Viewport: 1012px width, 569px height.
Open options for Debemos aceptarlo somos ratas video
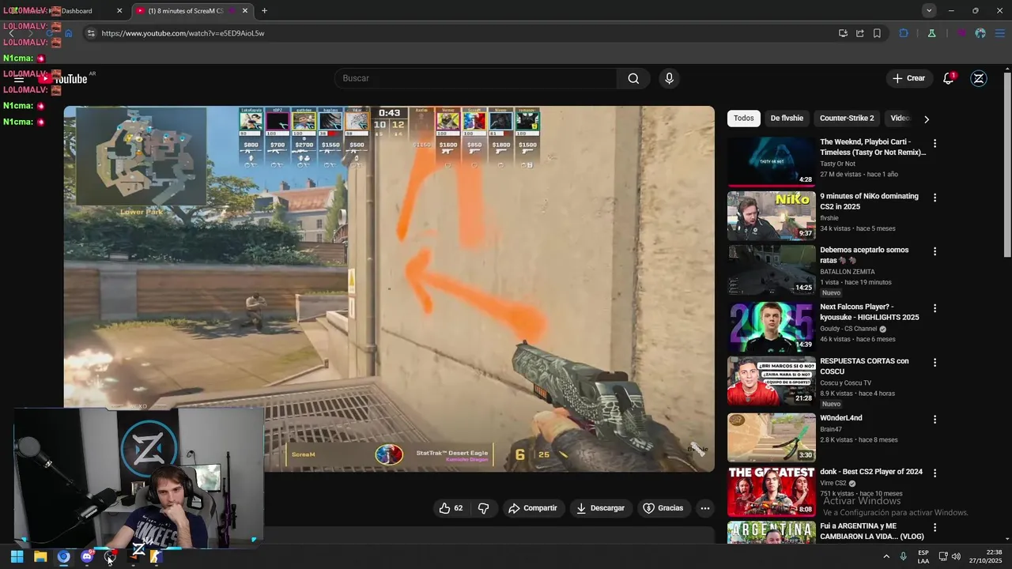935,251
